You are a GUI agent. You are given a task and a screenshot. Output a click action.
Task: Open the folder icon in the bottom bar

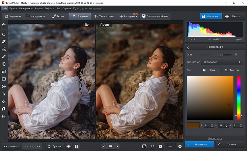[x=111, y=146]
